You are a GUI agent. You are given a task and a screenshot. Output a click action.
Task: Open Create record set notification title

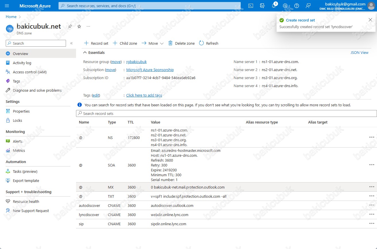tap(300, 20)
